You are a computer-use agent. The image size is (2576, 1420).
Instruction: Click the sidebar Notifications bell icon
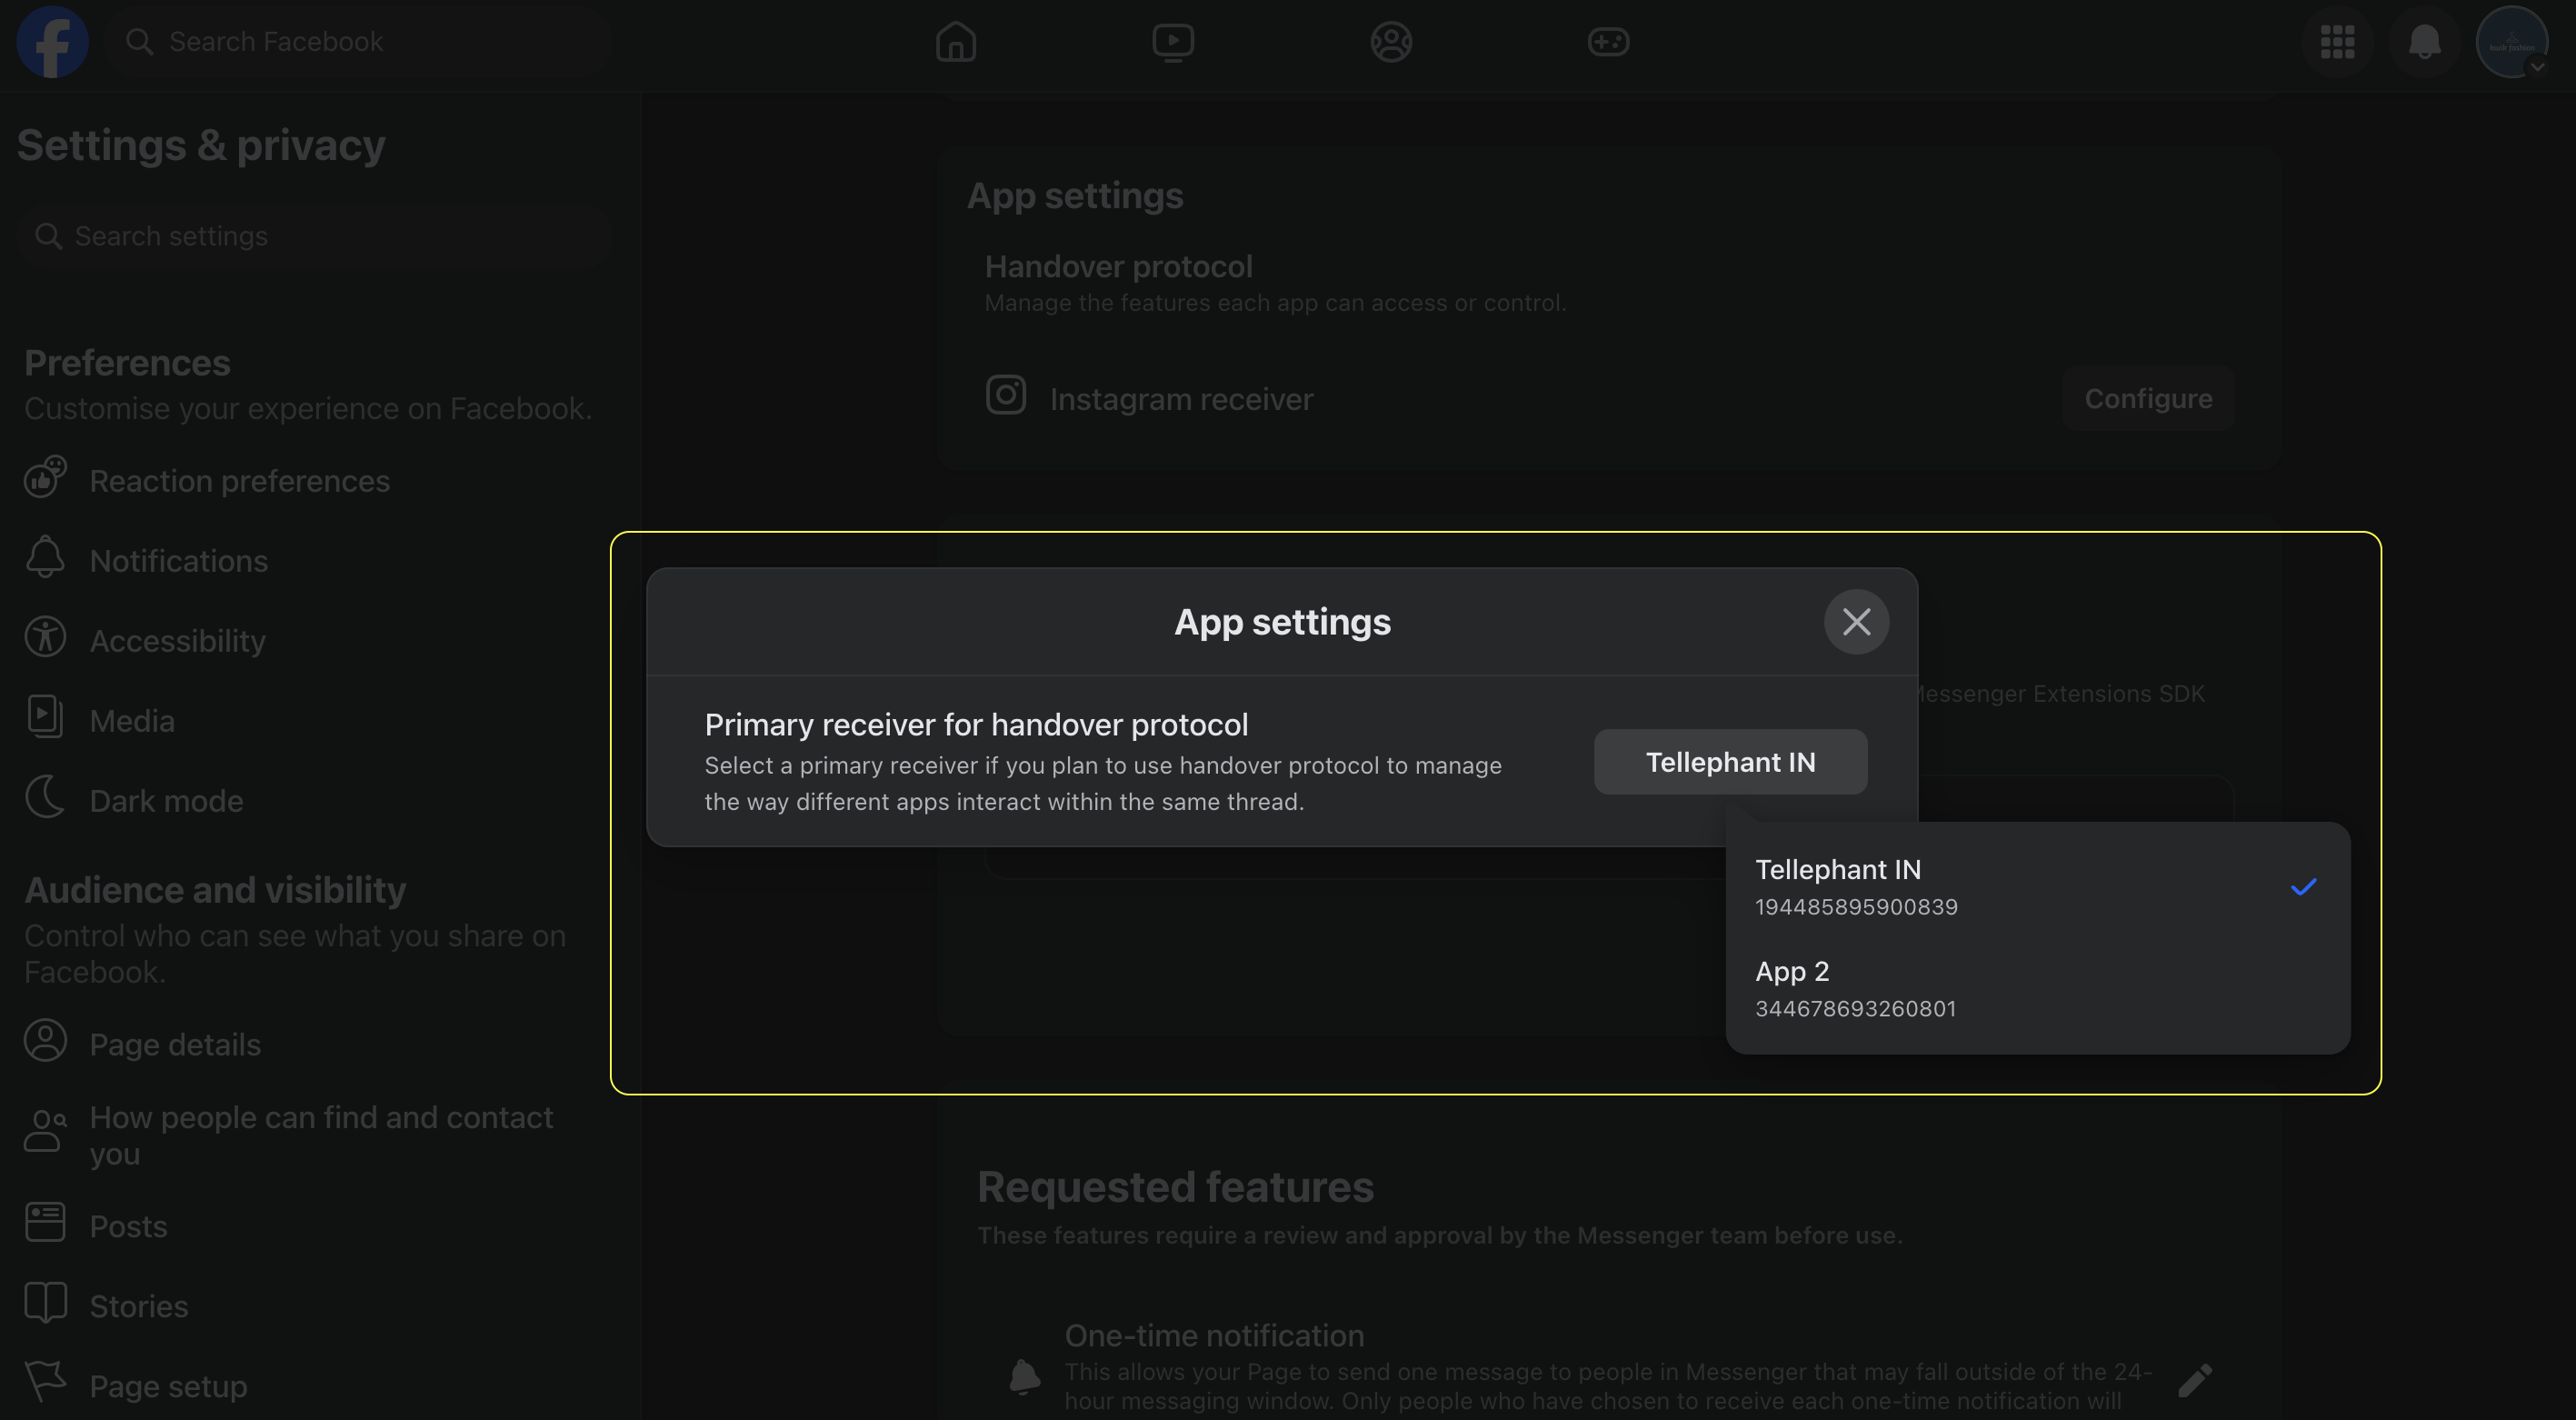pos(45,557)
